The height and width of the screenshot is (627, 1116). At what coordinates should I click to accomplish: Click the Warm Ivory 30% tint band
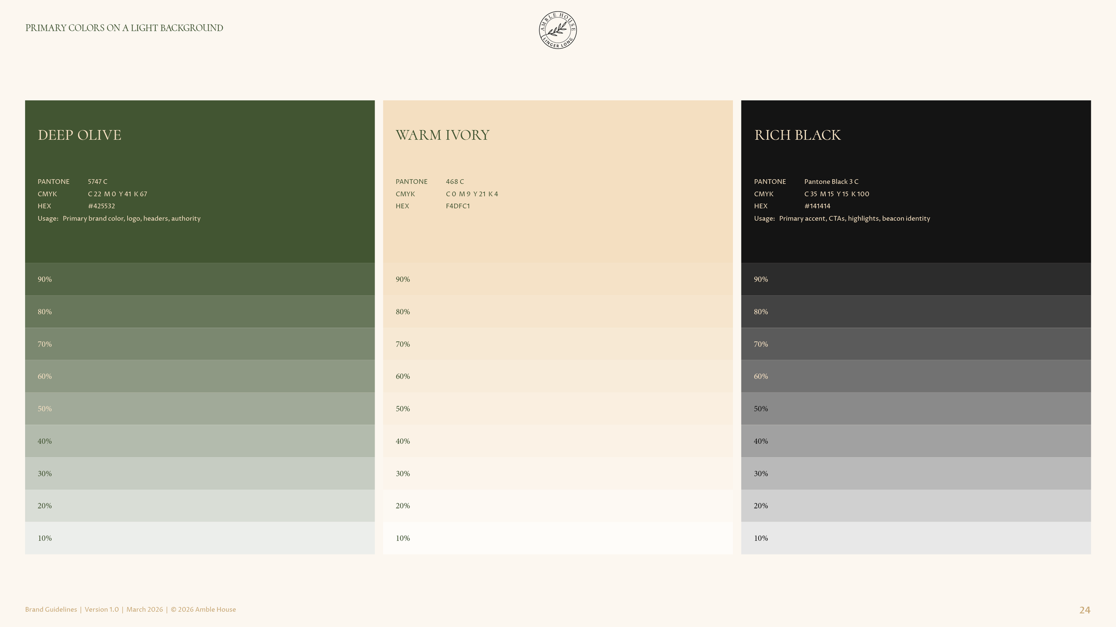pyautogui.click(x=558, y=474)
